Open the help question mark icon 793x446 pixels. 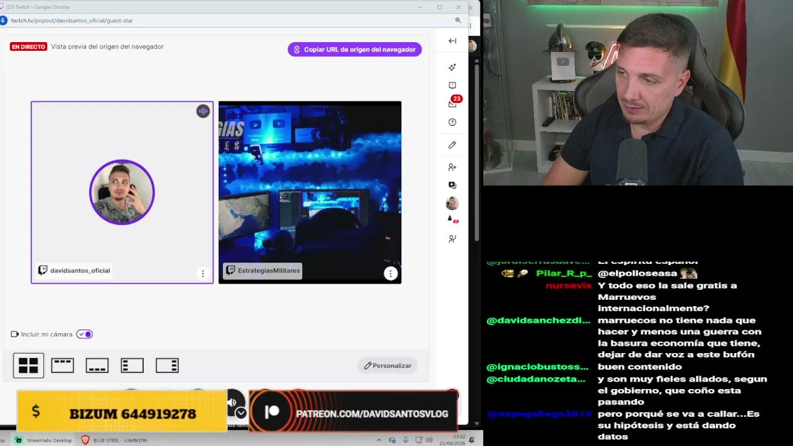(452, 122)
